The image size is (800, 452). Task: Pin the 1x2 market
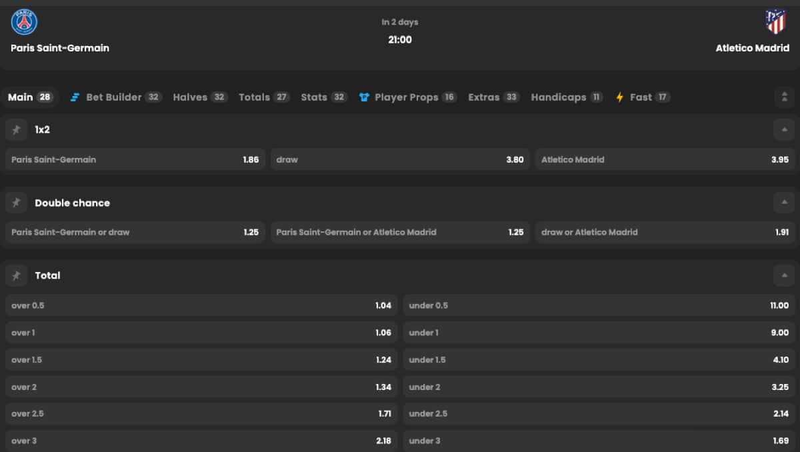point(16,130)
